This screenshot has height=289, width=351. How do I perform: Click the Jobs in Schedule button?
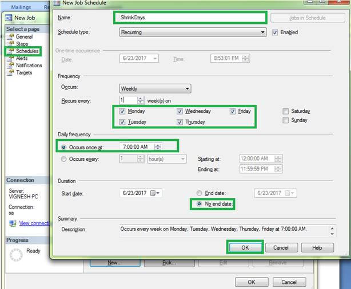click(308, 18)
